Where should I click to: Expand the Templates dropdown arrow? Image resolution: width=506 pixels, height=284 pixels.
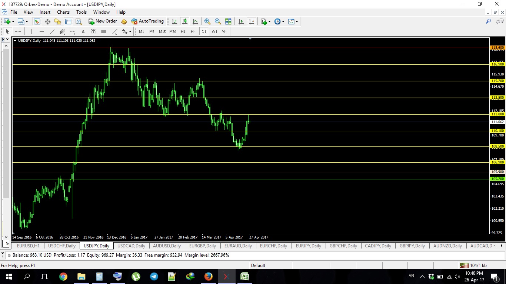(x=296, y=21)
